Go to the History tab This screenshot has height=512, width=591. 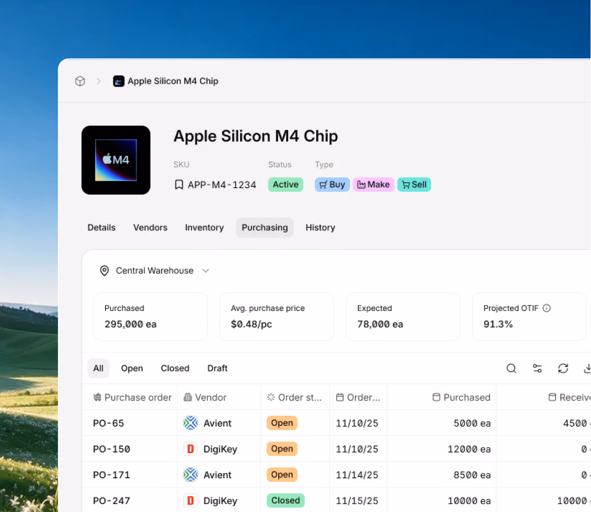point(320,227)
